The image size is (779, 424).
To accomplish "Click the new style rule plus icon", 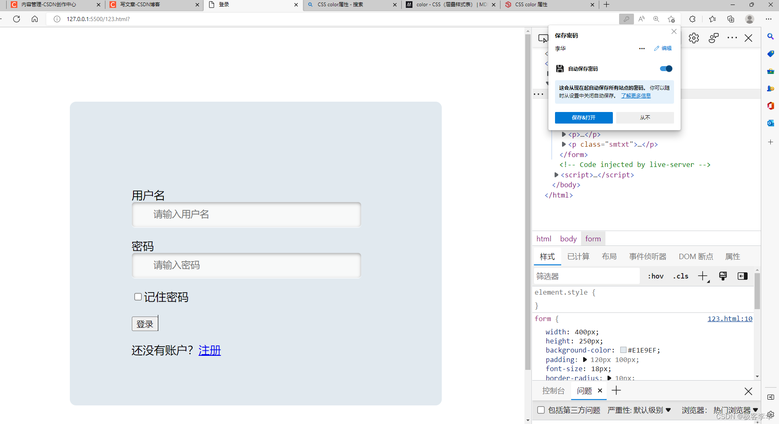I will 703,276.
